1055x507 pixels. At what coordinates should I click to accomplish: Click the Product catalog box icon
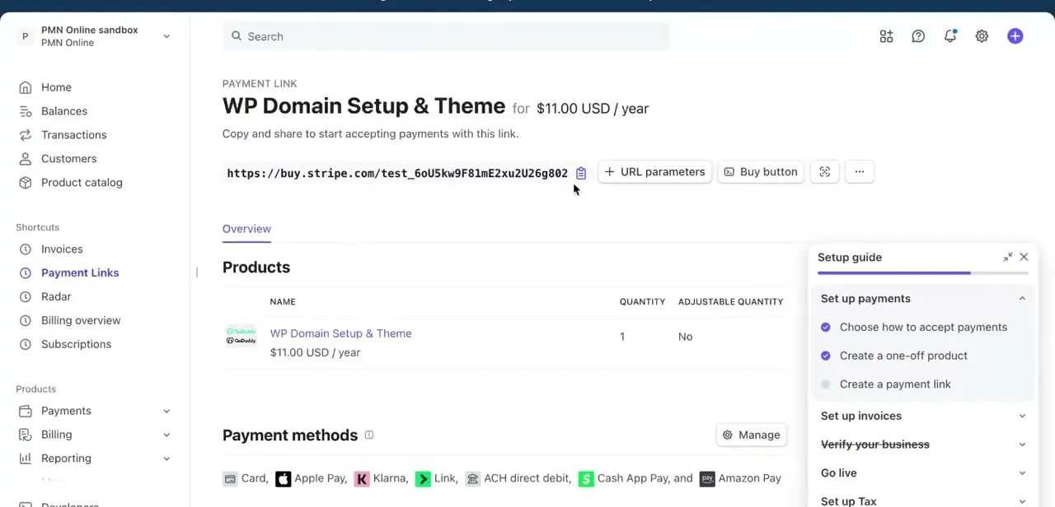coord(26,183)
